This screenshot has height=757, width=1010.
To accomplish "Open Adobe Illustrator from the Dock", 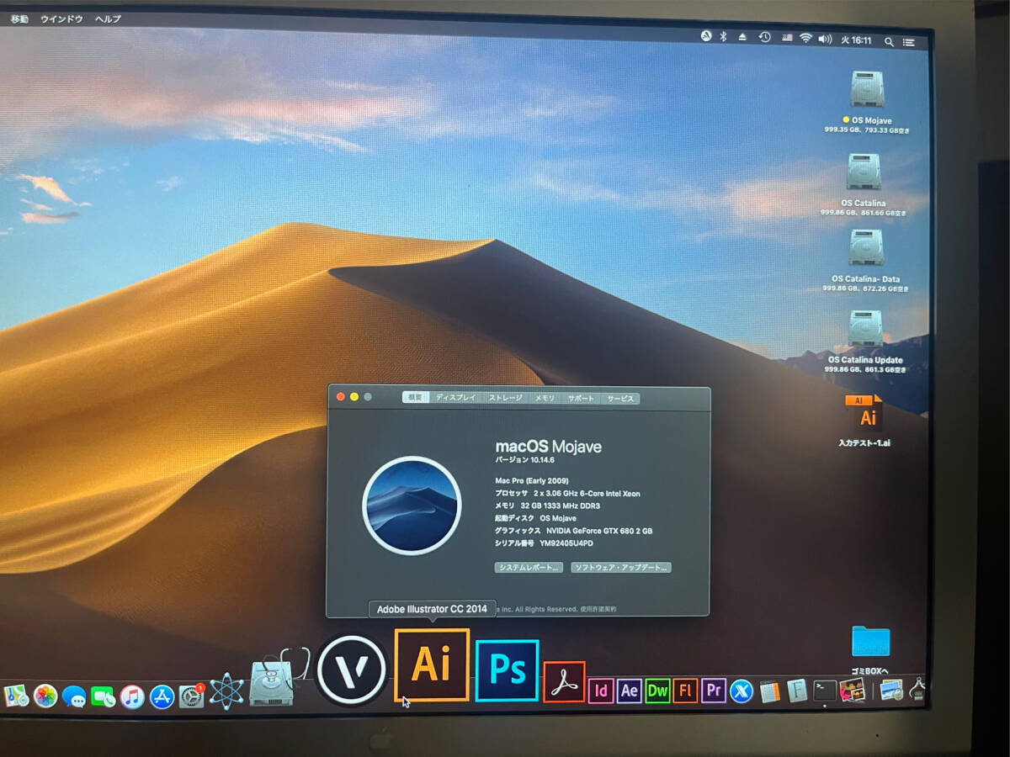I will point(432,665).
